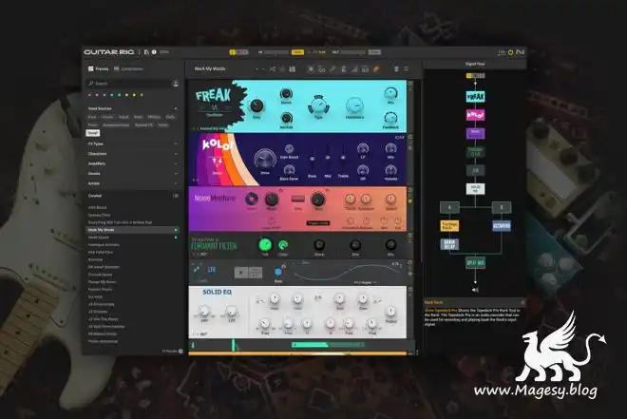Select the Mark My Words preset in list

pyautogui.click(x=132, y=230)
